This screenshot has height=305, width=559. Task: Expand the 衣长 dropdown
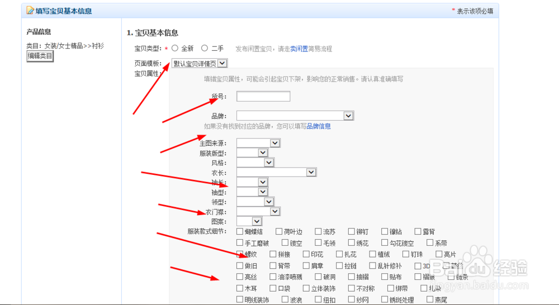click(276, 173)
